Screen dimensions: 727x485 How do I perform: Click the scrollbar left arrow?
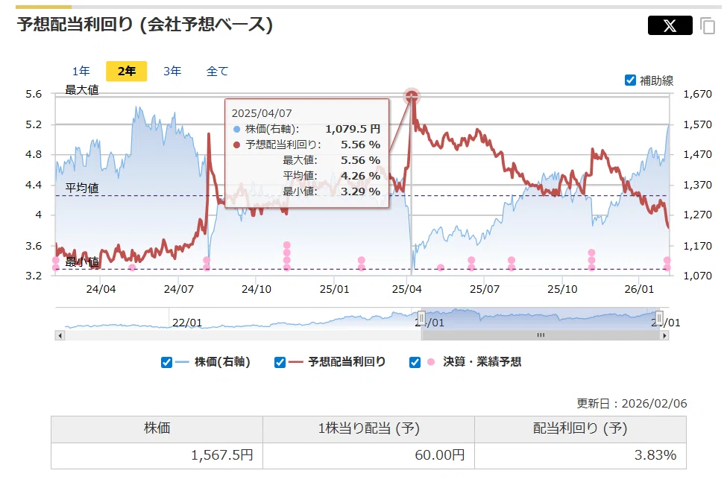60,335
